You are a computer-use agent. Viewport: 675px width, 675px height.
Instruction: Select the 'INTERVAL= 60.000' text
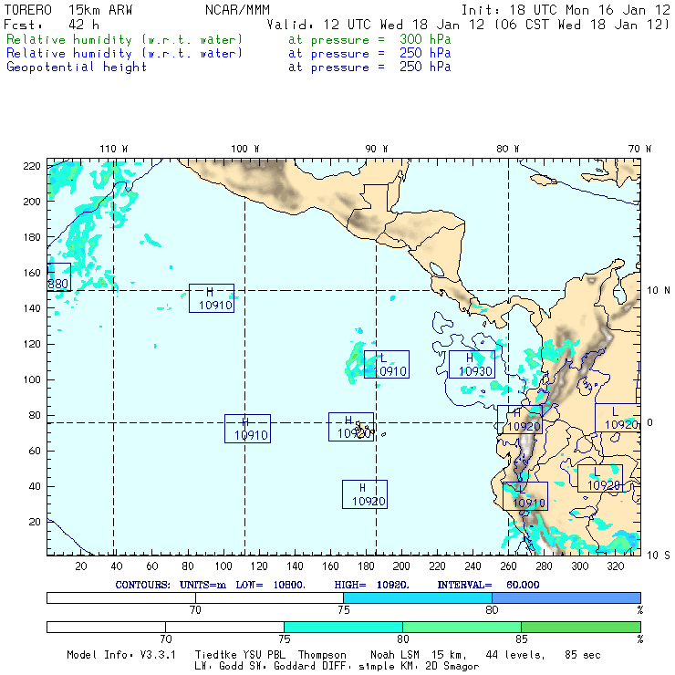point(489,585)
